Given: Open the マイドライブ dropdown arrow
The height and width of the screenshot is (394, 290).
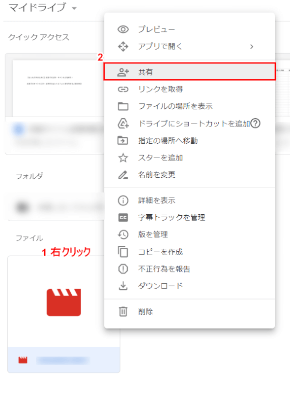Looking at the screenshot, I should pyautogui.click(x=74, y=8).
